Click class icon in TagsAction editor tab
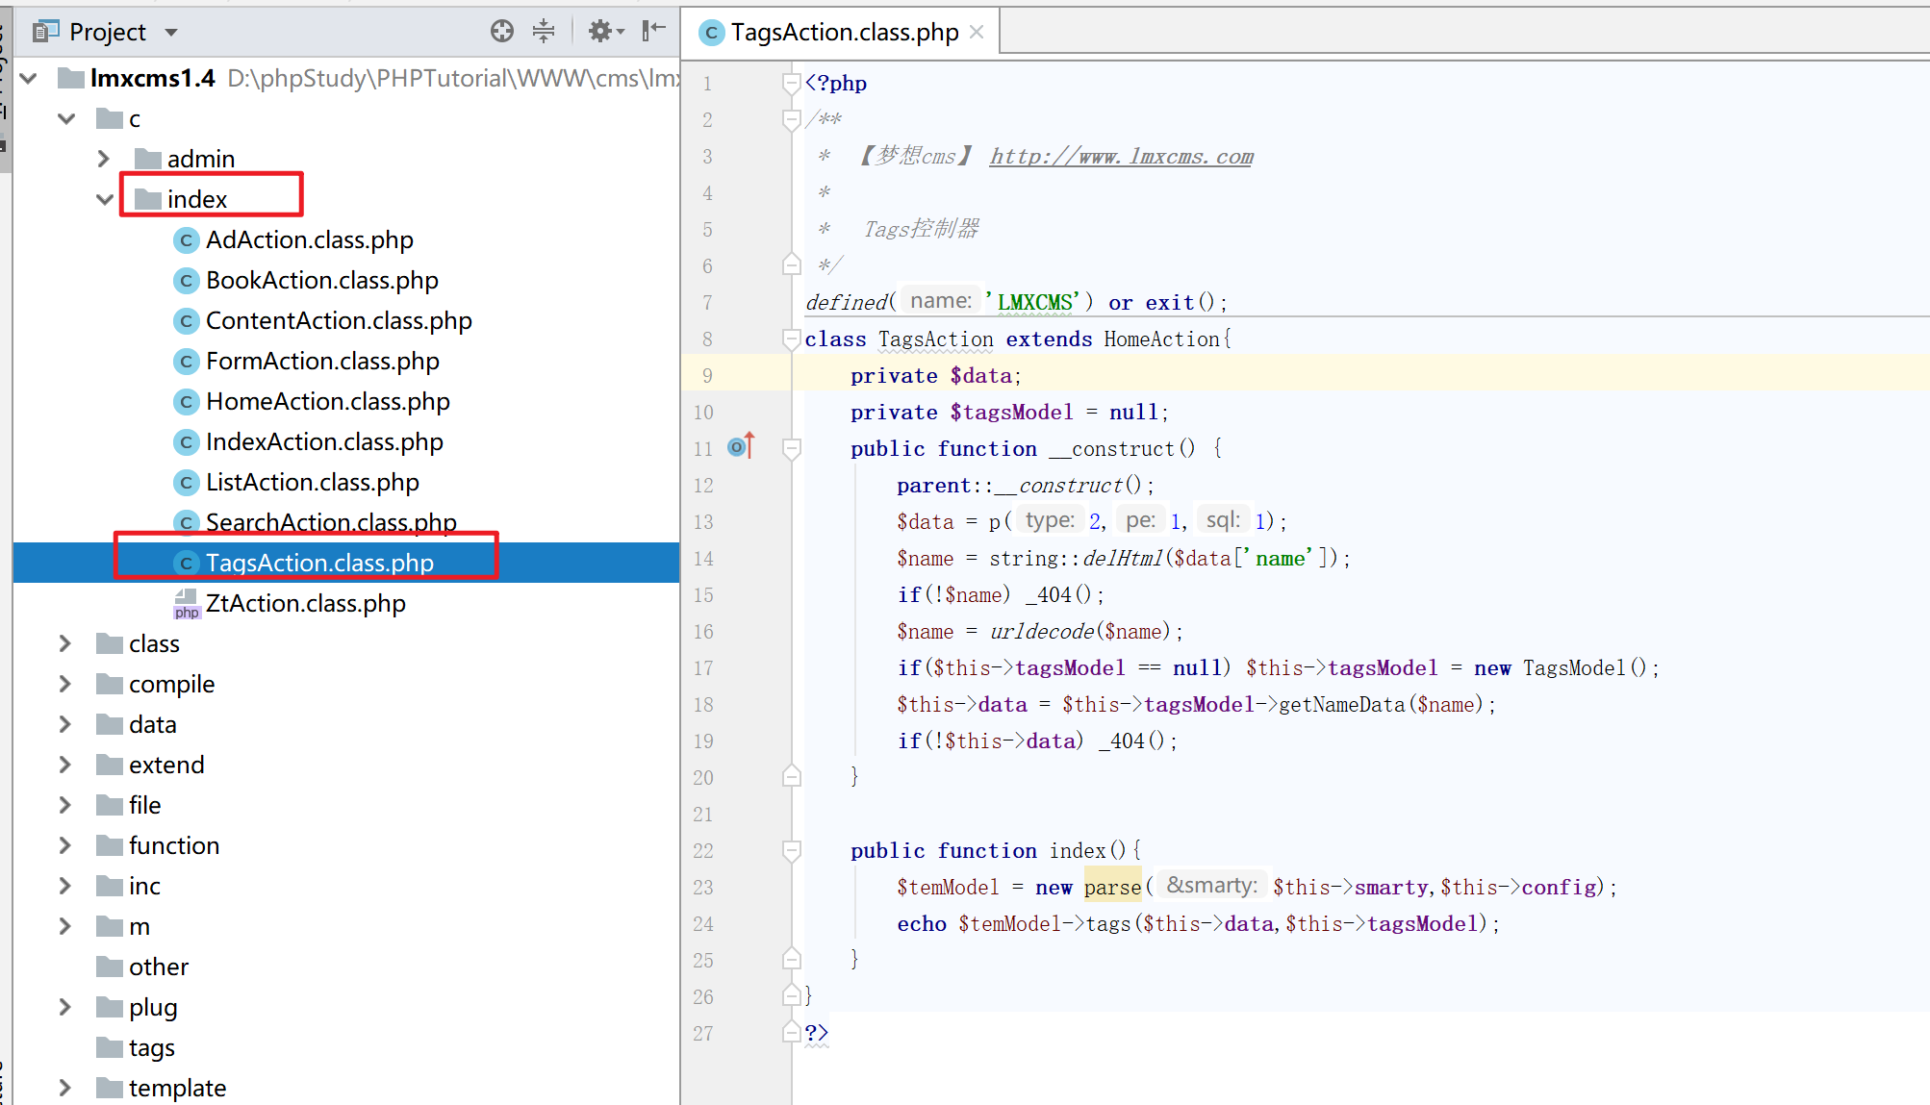The width and height of the screenshot is (1930, 1105). click(x=711, y=33)
